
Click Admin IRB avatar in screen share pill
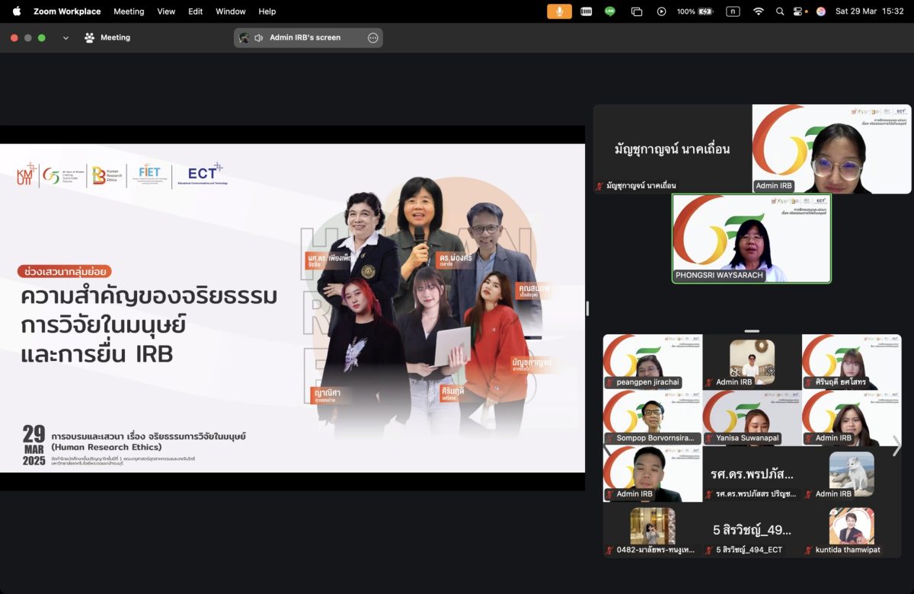[x=244, y=38]
